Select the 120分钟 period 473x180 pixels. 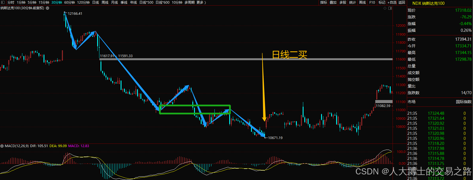tap(83, 3)
